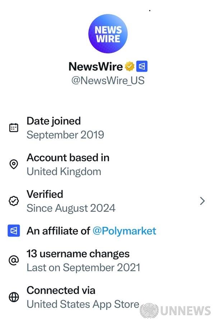Click the @ username changes icon
The image size is (216, 323).
click(14, 261)
